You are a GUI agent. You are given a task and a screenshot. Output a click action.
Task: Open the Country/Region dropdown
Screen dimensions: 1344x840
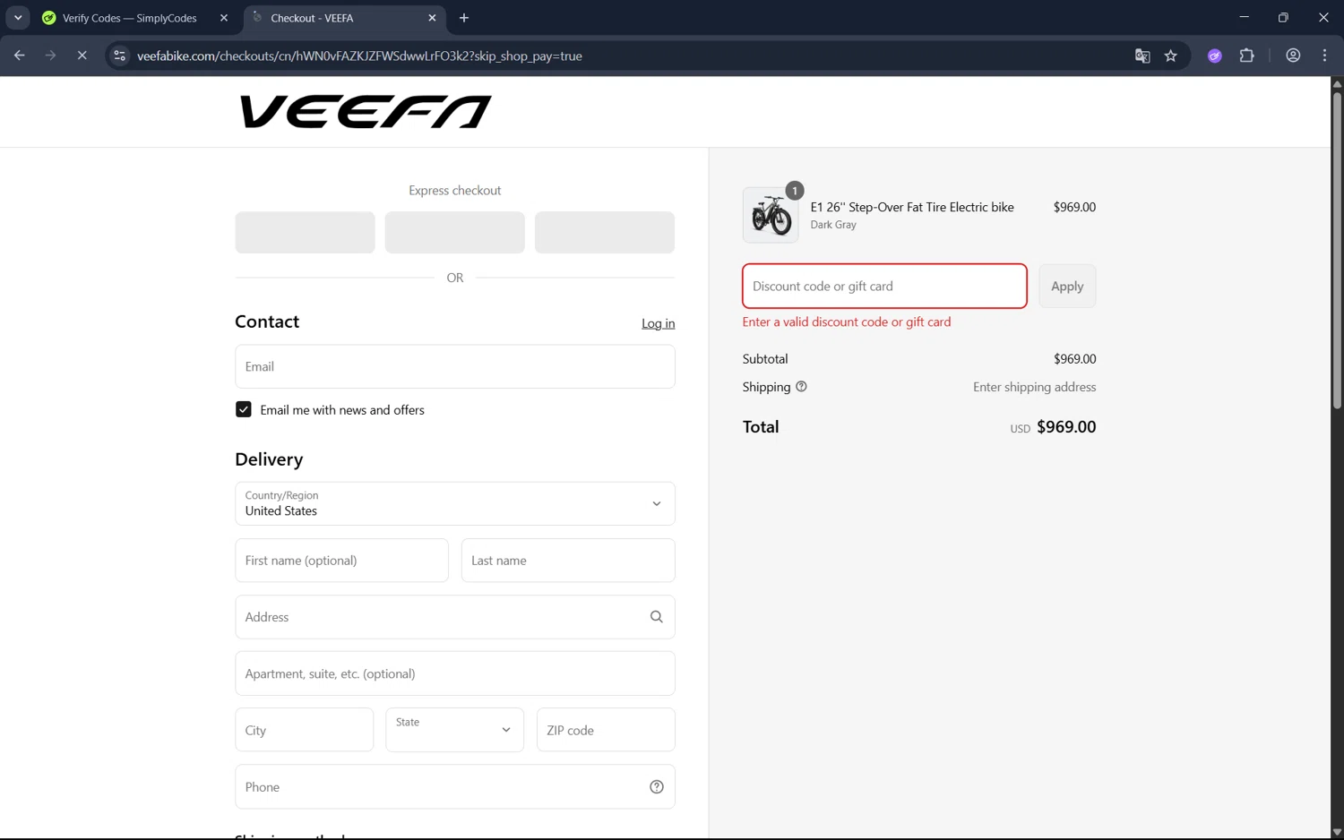click(x=455, y=503)
